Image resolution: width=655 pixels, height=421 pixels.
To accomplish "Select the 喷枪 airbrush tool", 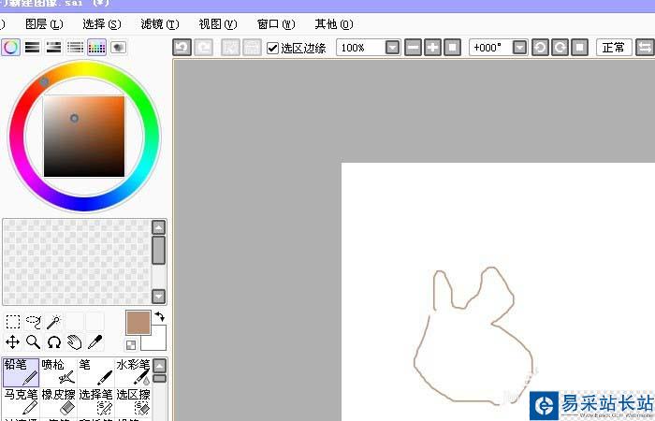I will pyautogui.click(x=58, y=372).
